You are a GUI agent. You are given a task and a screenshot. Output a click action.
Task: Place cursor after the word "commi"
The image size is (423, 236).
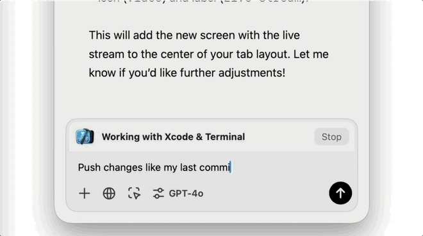pyautogui.click(x=231, y=167)
